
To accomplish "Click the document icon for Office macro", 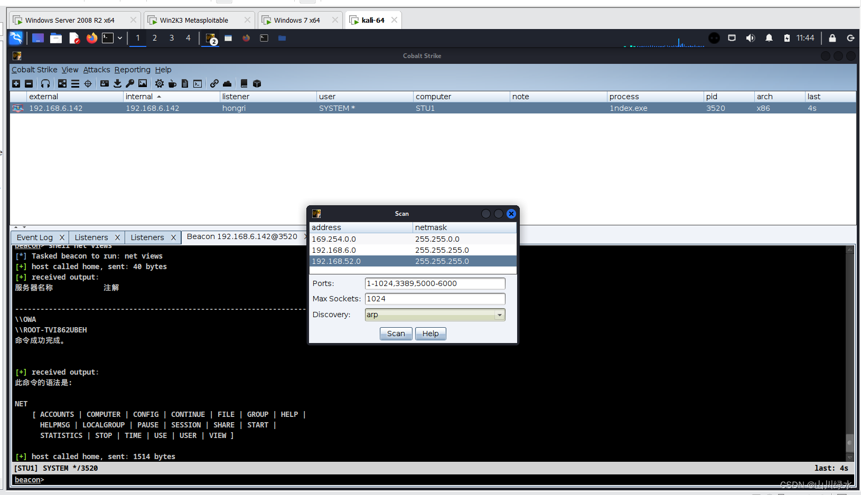I will pyautogui.click(x=185, y=83).
